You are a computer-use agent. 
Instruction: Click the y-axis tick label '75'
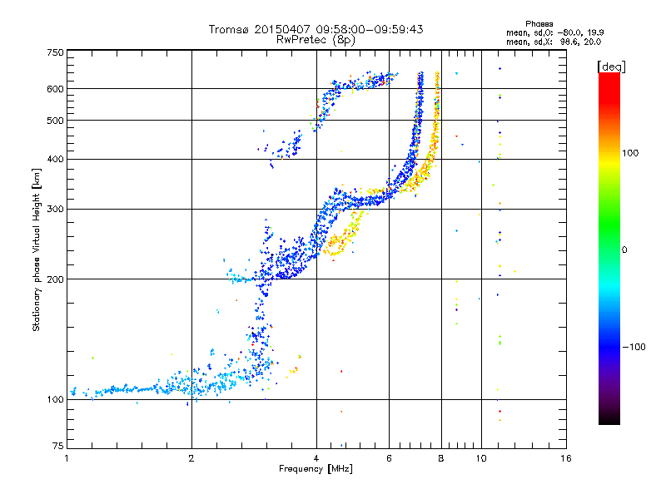(x=58, y=446)
